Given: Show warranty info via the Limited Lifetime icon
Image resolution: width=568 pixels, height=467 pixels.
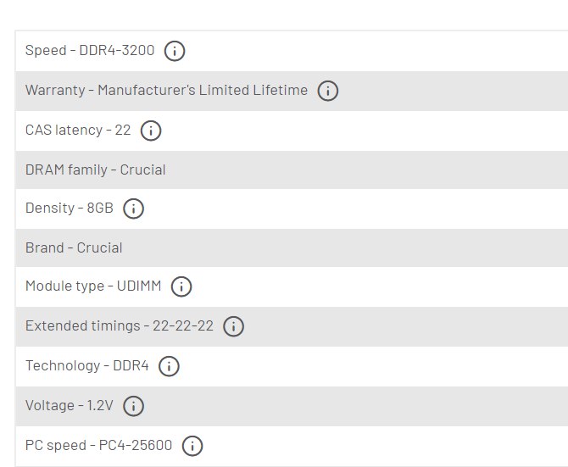Looking at the screenshot, I should coord(328,91).
